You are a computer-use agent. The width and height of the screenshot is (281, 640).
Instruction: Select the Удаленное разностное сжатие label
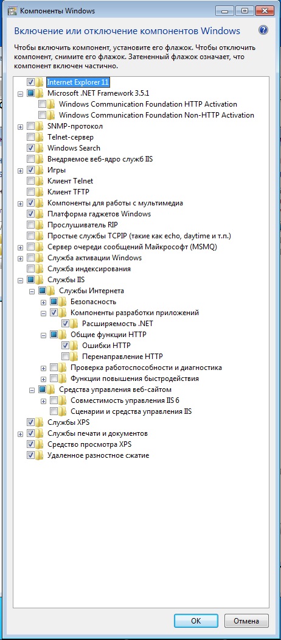(98, 455)
